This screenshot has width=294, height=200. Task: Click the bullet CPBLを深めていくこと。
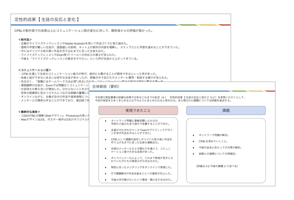(213, 141)
